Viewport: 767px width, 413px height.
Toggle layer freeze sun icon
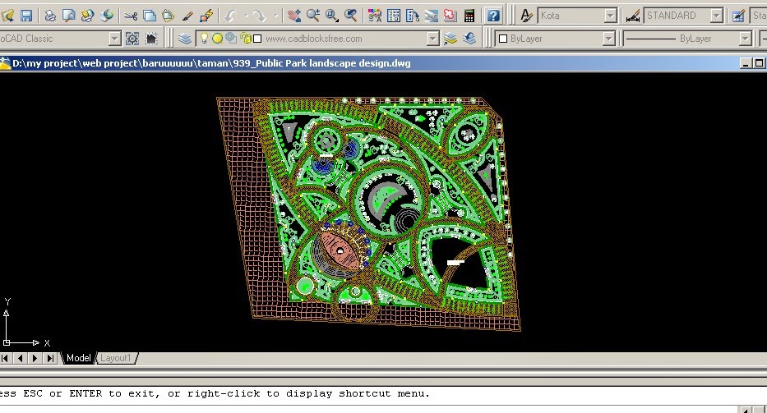pos(218,39)
